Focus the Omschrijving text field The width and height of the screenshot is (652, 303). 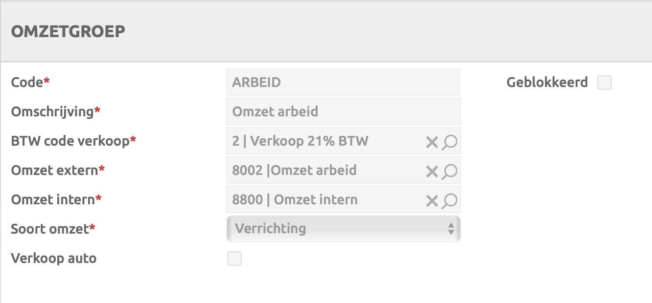coord(343,111)
